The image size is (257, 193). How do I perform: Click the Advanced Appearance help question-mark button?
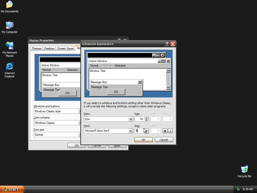coord(167,44)
